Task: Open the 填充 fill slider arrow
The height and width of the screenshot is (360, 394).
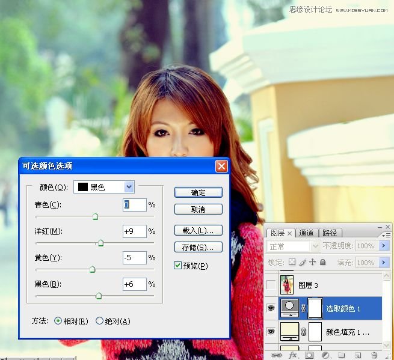Action: 384,263
